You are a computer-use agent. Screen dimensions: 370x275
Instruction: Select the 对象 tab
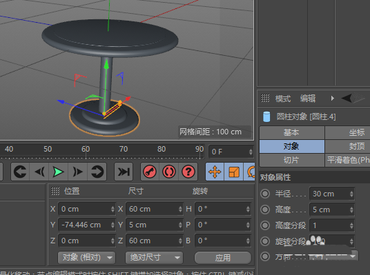point(292,146)
